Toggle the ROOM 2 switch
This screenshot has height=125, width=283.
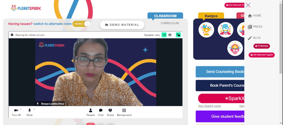[81, 24]
